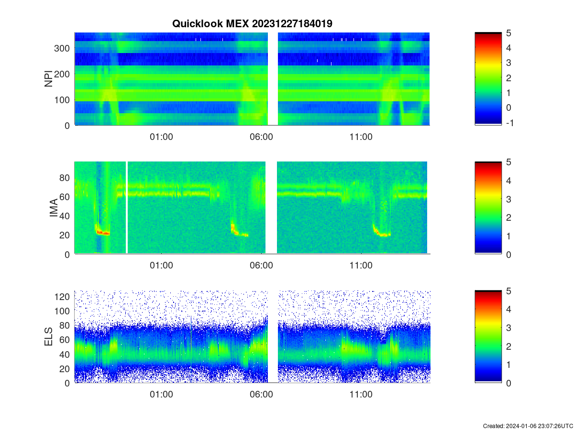Select the IMA y-axis label

coord(55,208)
